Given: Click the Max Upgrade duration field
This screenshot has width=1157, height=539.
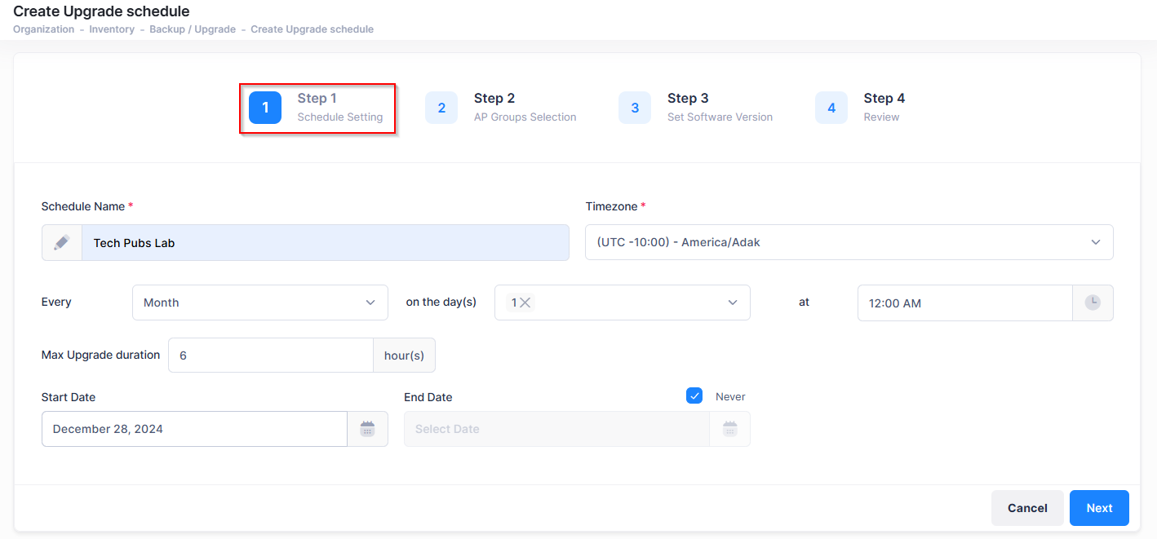Looking at the screenshot, I should coord(271,356).
